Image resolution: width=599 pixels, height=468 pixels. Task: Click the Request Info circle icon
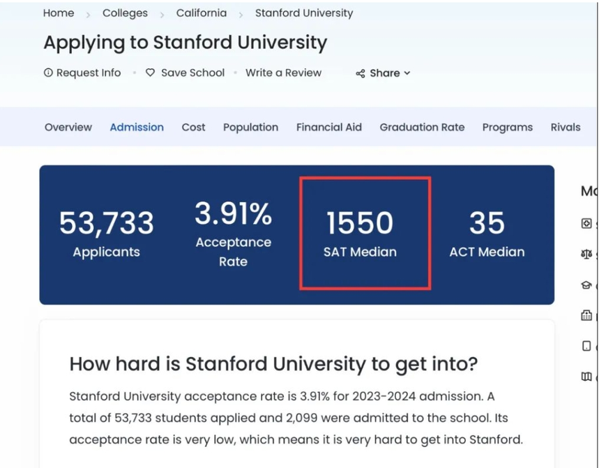[x=48, y=73]
